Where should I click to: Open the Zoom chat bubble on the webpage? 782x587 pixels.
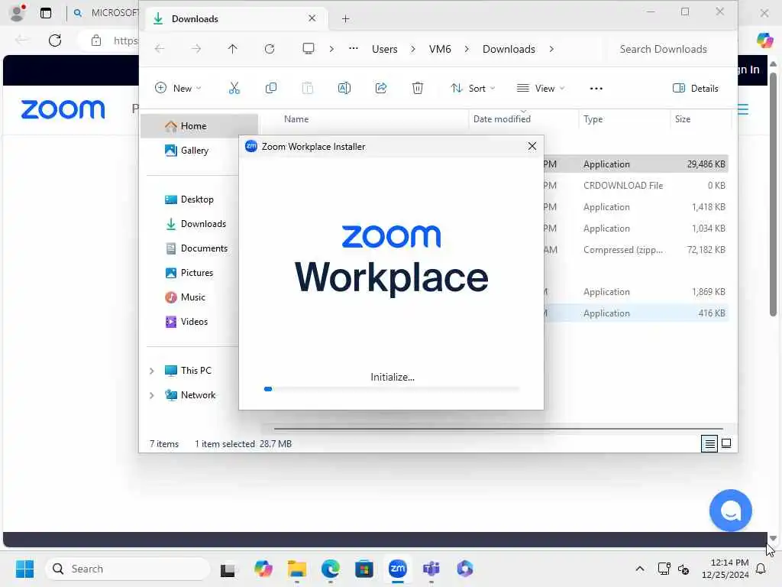731,511
